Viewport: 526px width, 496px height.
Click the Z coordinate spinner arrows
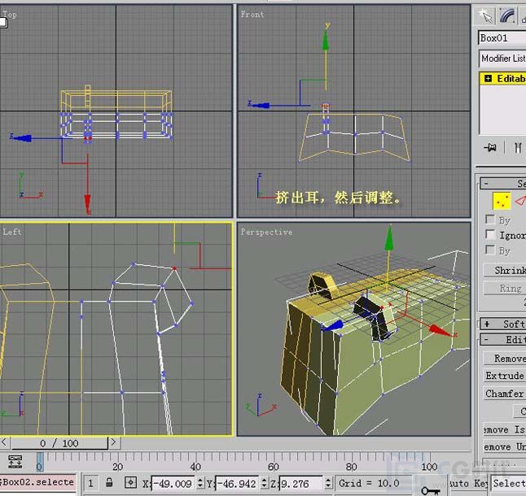pyautogui.click(x=328, y=483)
